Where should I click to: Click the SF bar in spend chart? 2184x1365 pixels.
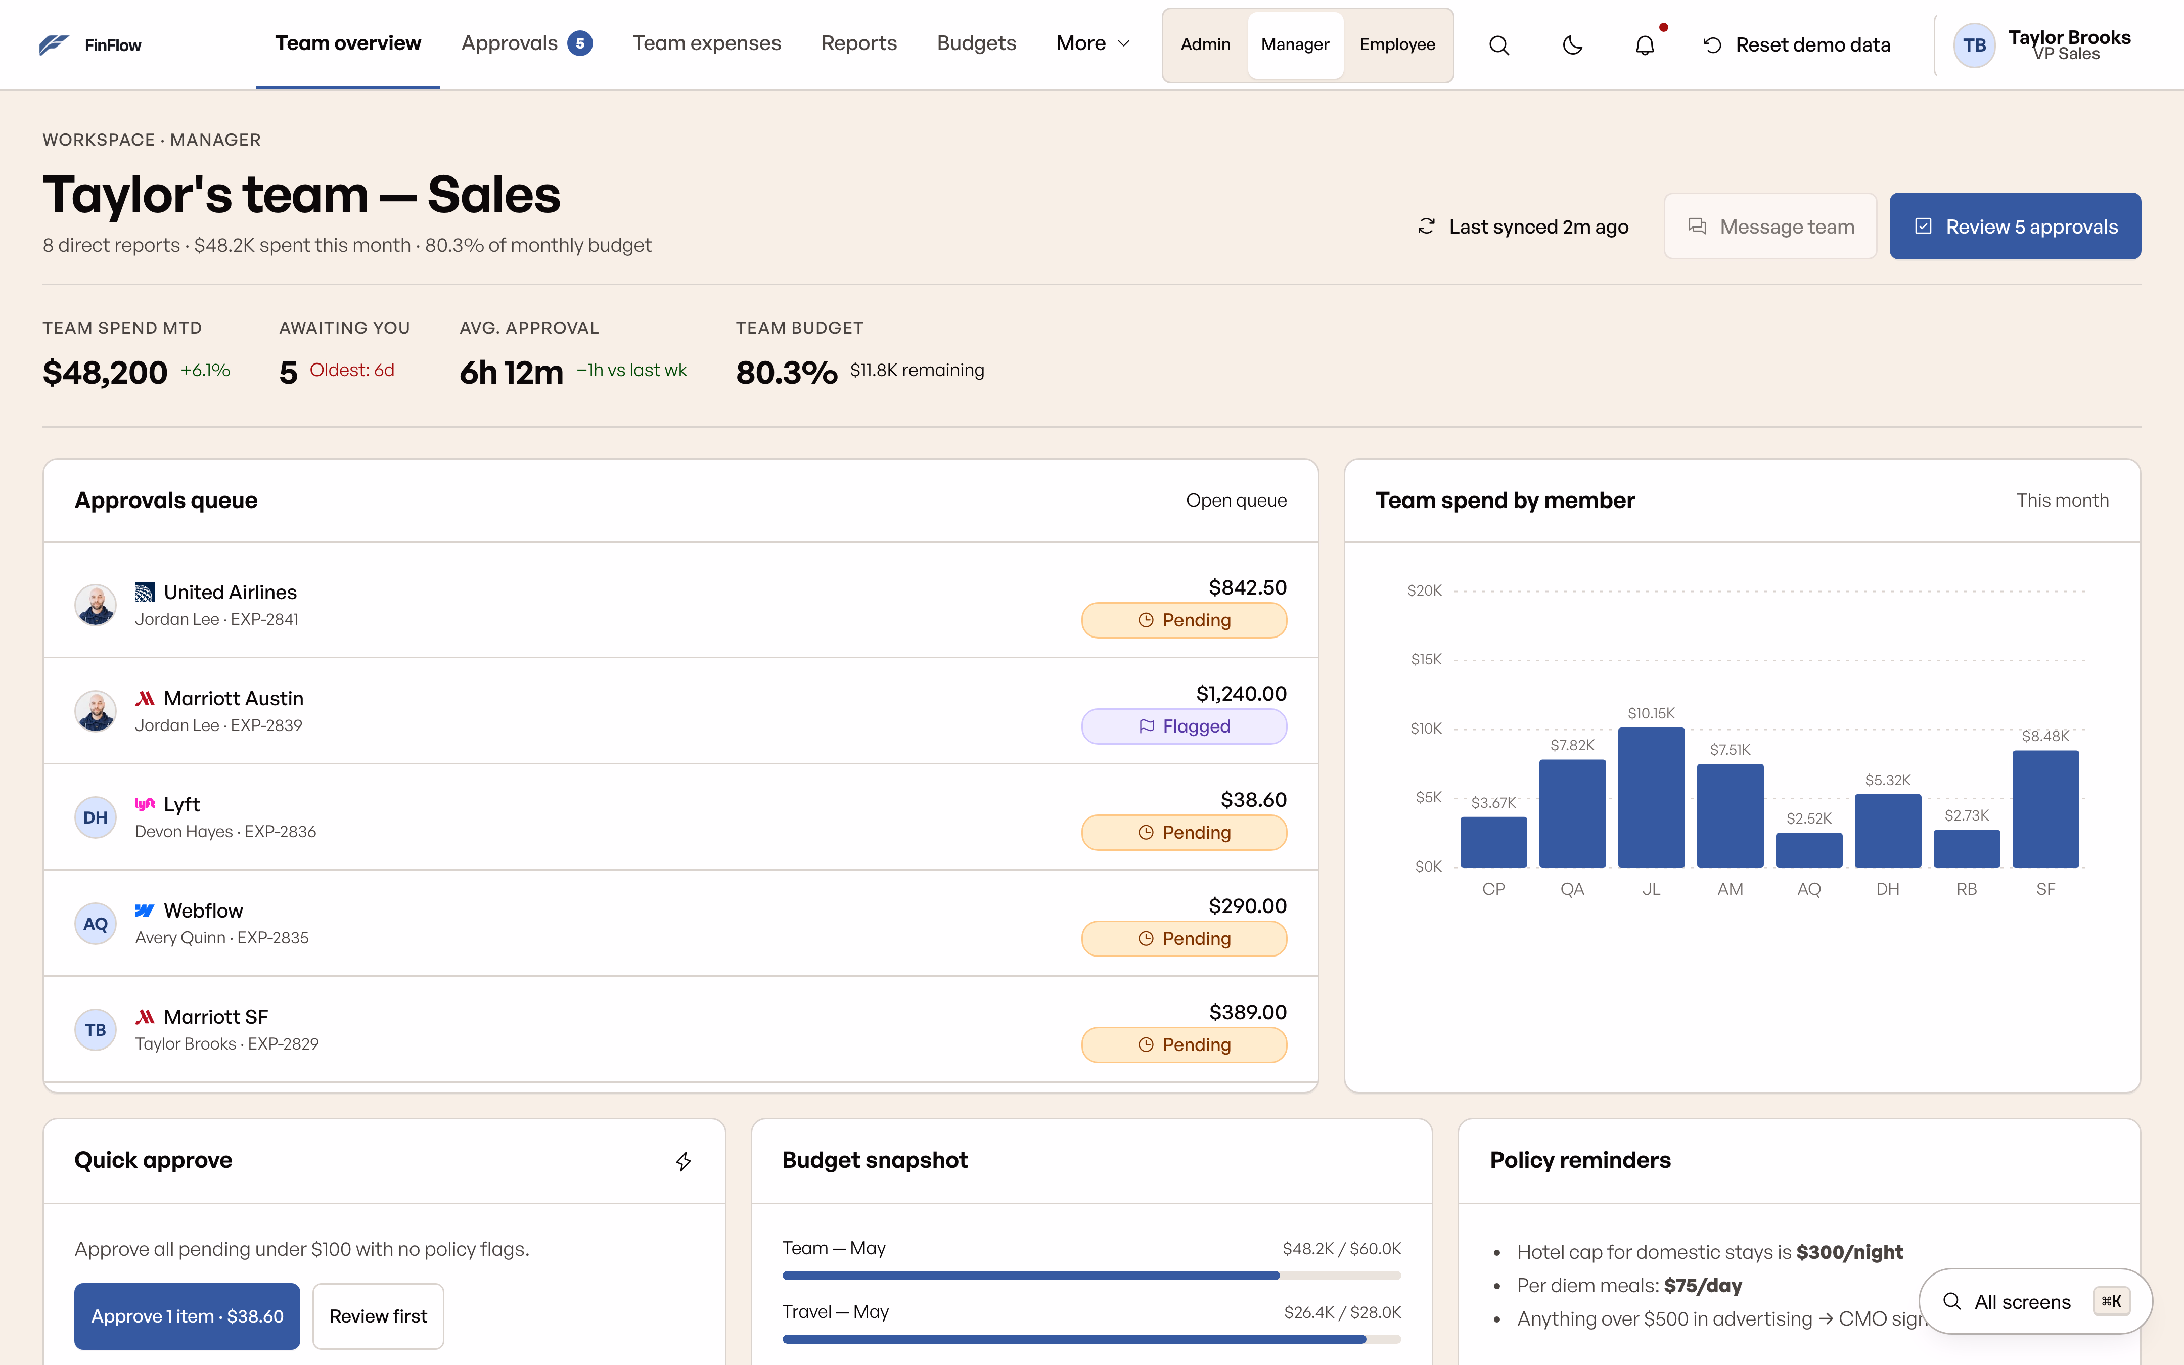tap(2045, 809)
